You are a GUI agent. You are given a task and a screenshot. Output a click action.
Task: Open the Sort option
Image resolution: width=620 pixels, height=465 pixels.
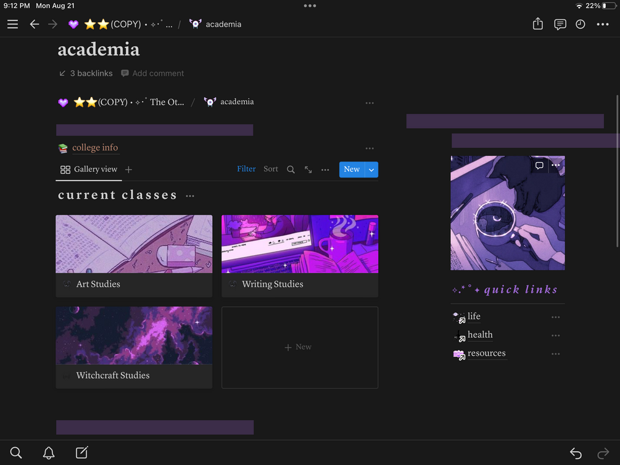[271, 169]
